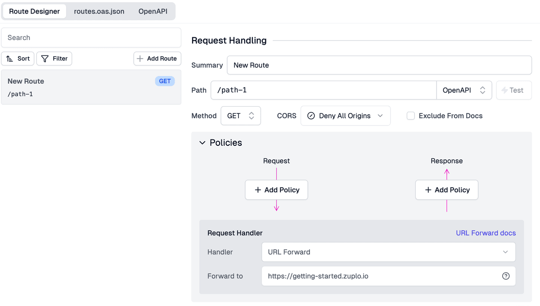Click the Test lightning button
Screen dimensions: 540x306
(513, 90)
